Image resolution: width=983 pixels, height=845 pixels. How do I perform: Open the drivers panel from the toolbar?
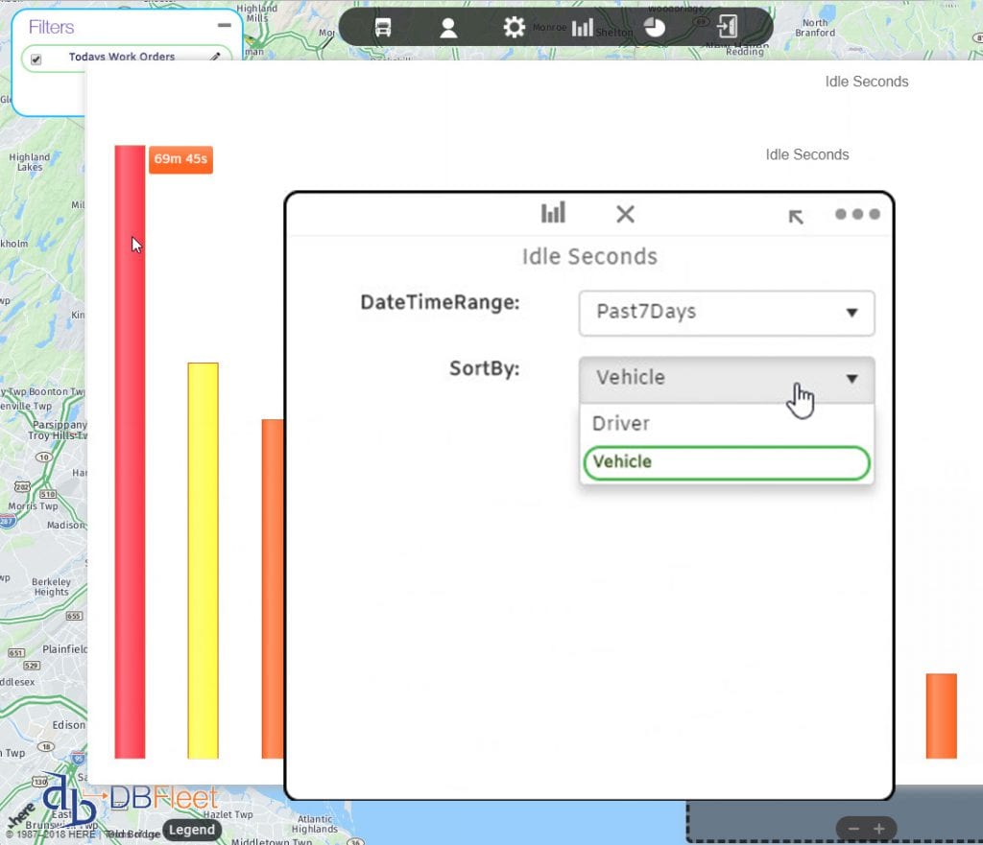pos(448,27)
